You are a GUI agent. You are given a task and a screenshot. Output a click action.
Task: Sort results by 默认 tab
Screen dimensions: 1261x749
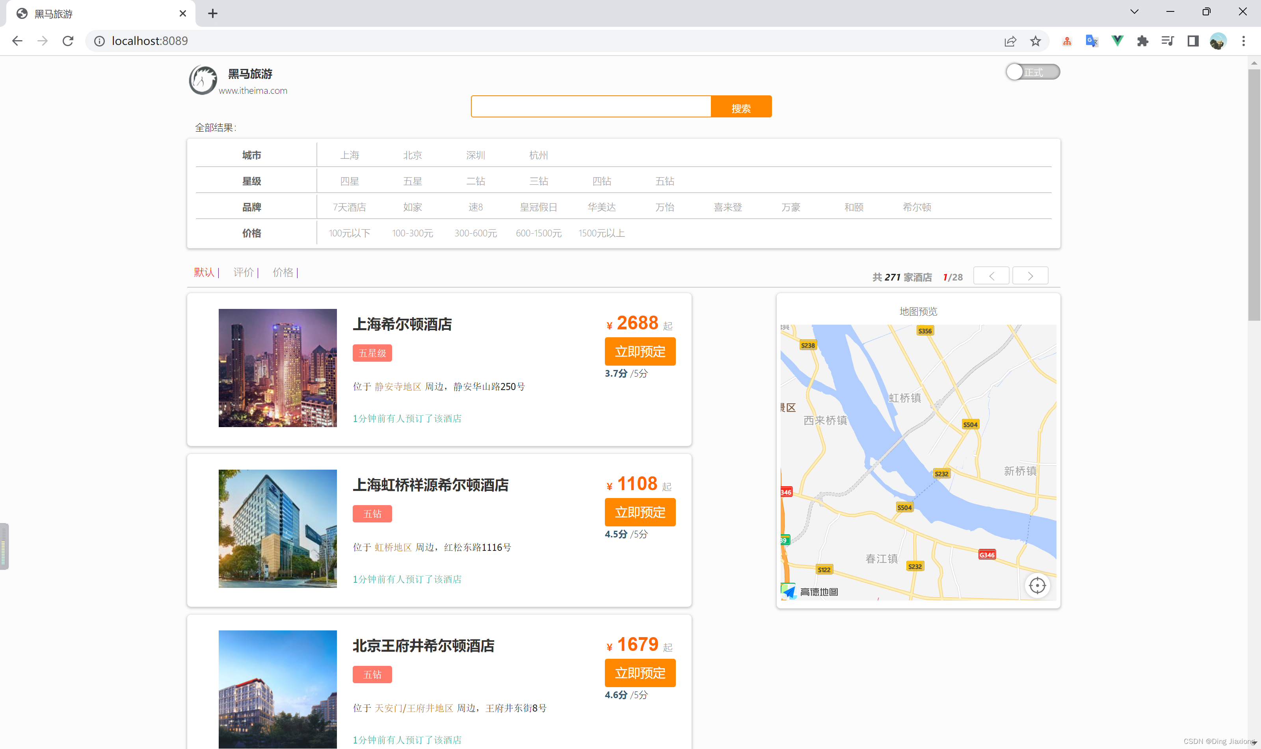tap(205, 273)
